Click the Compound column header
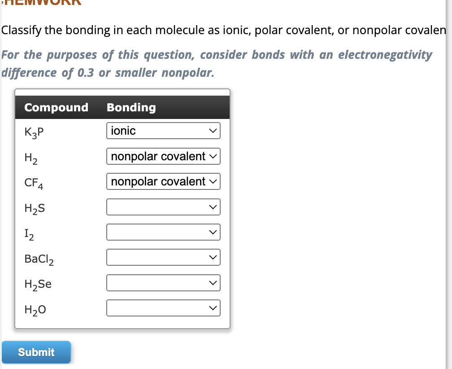 coord(56,107)
